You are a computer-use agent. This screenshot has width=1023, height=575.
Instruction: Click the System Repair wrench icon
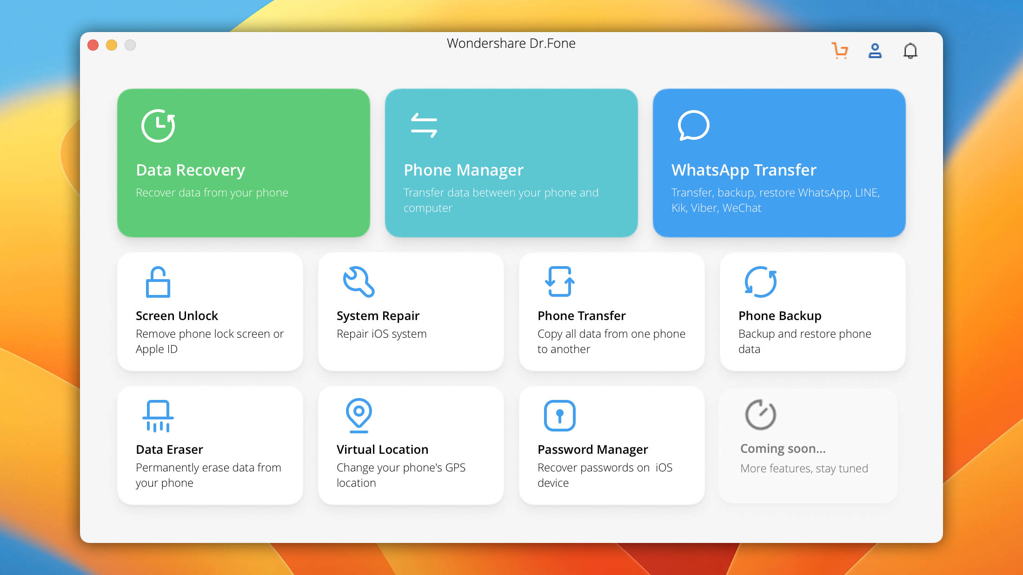click(359, 281)
